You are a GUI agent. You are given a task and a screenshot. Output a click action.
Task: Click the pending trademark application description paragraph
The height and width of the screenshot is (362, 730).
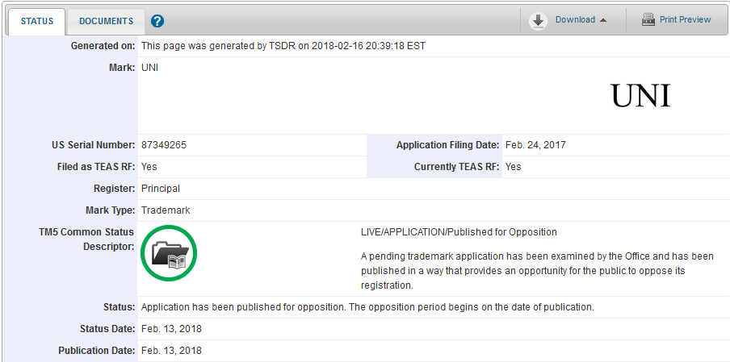tap(537, 271)
